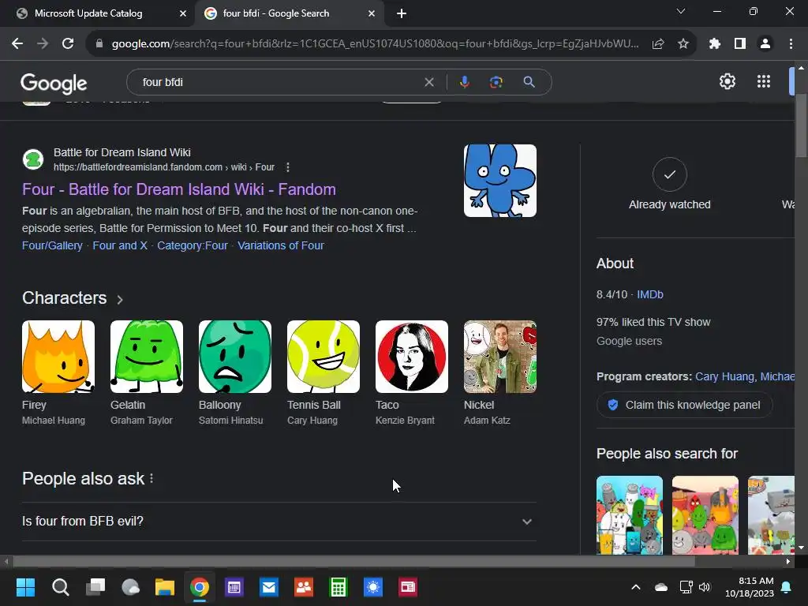Open the Windows Start menu
Screen dimensions: 808x606
pyautogui.click(x=25, y=587)
